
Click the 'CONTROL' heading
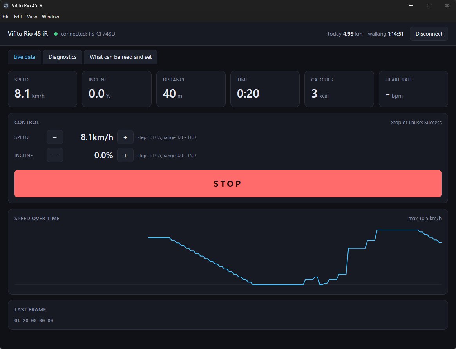27,123
